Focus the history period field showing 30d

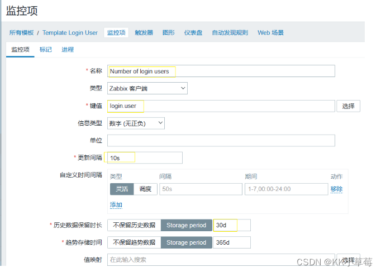pyautogui.click(x=232, y=225)
